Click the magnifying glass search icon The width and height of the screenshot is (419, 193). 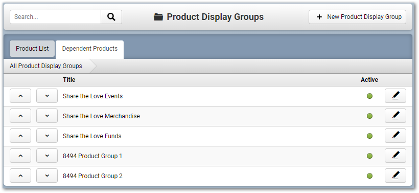click(111, 17)
